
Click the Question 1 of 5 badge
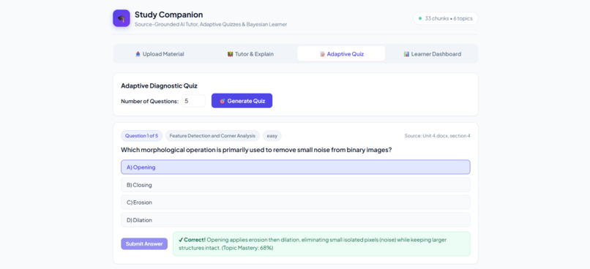(141, 136)
